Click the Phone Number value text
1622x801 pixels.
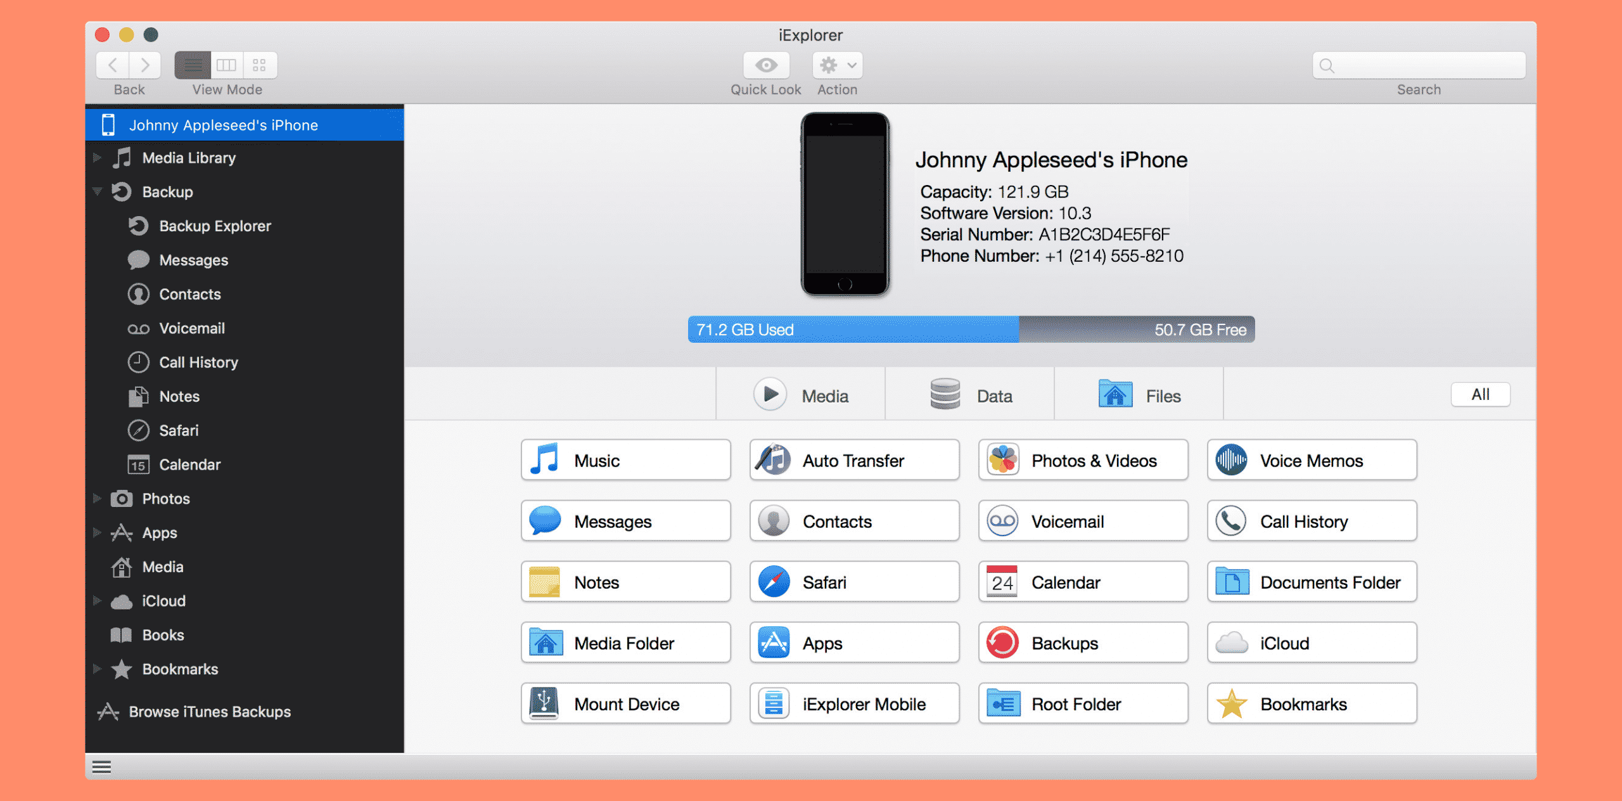[1114, 256]
